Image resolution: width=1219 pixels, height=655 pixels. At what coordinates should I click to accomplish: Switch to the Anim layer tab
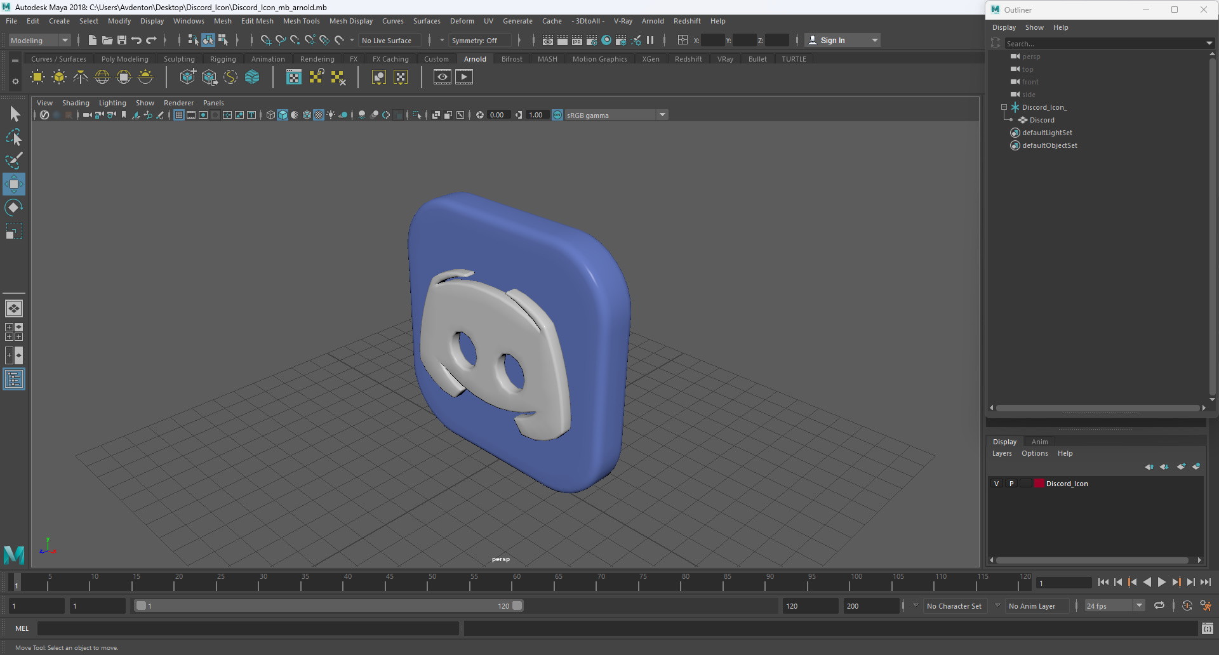click(x=1039, y=442)
